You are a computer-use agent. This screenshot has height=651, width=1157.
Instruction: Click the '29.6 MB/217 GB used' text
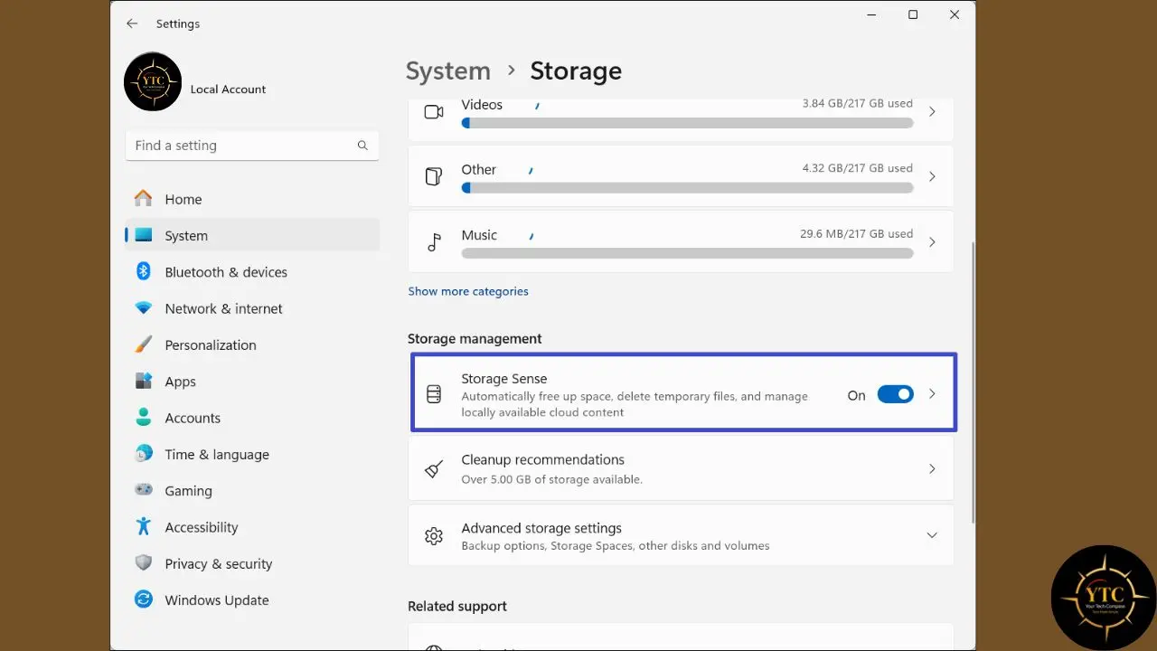[856, 233]
